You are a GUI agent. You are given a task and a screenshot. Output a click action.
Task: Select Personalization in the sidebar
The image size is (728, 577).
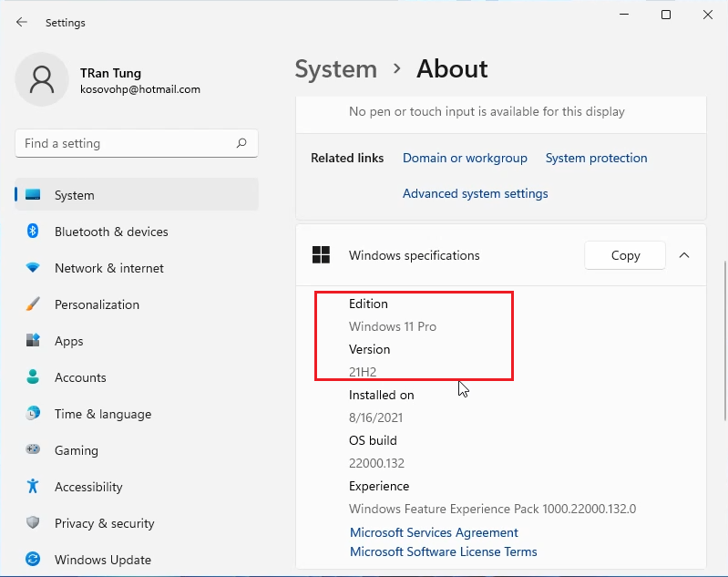point(137,304)
